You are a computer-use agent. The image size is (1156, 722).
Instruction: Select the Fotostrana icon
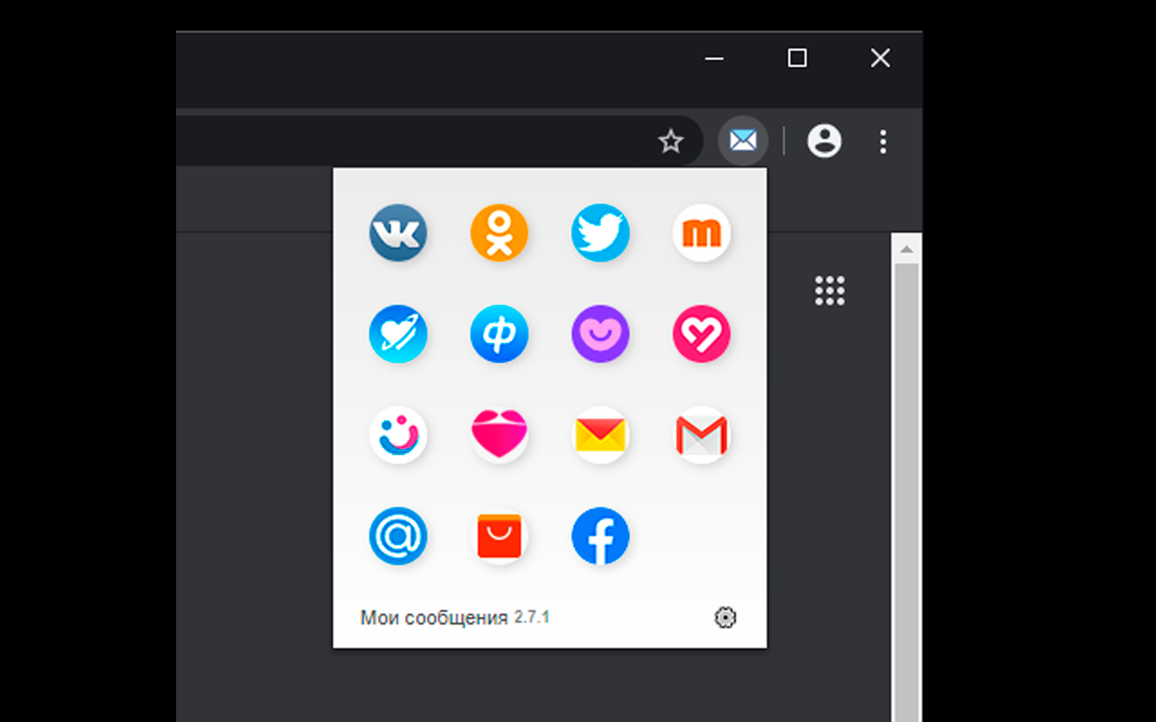pyautogui.click(x=499, y=334)
